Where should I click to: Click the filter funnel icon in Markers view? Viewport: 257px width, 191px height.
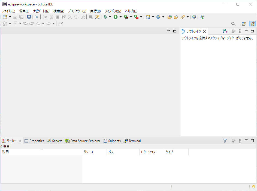tap(225, 141)
